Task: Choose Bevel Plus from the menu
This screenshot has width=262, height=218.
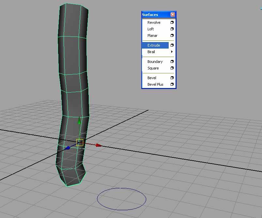Action: coord(155,84)
